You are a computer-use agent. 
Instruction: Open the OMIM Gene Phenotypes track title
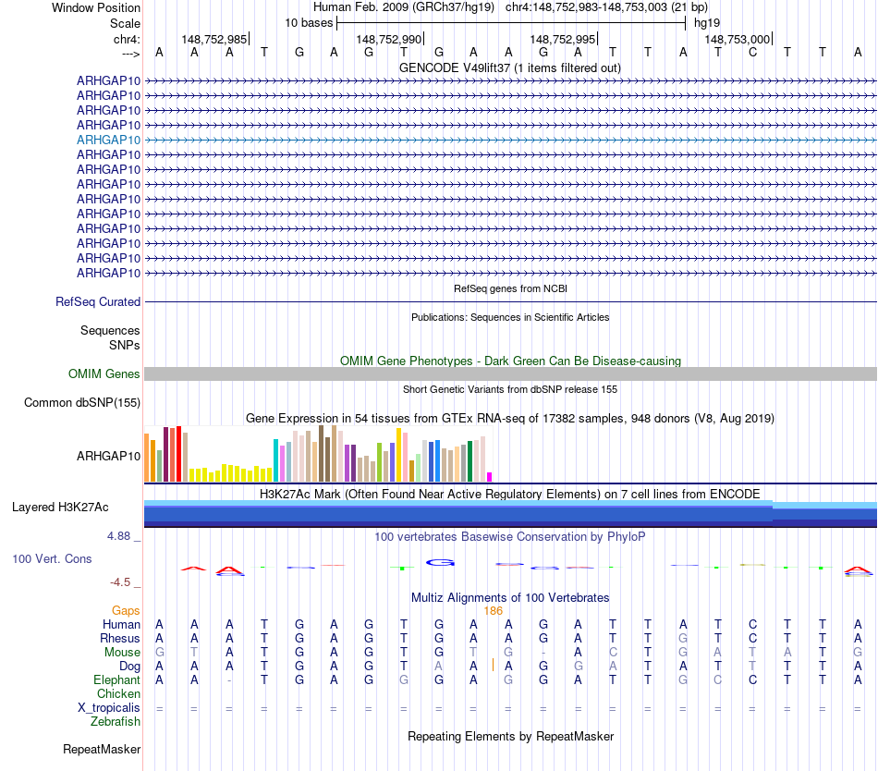510,361
